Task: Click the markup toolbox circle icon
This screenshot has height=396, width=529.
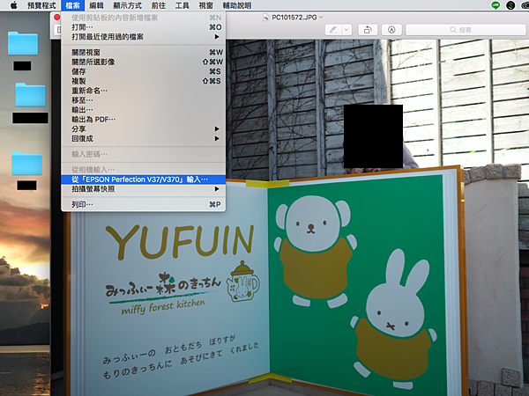Action: point(391,30)
